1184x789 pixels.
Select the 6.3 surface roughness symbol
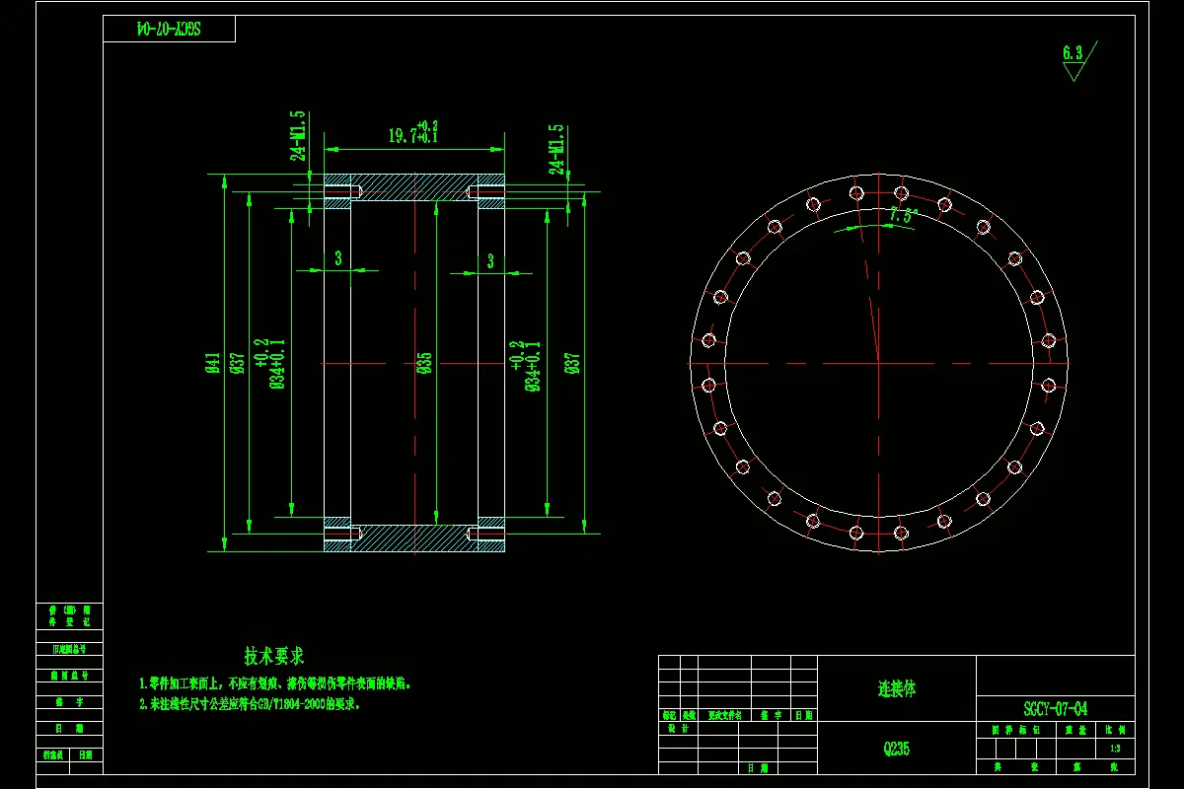pos(1077,60)
